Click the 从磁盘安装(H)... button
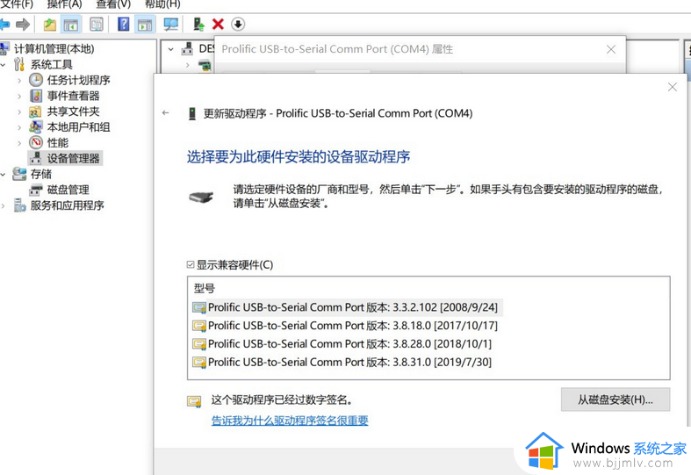 [x=615, y=399]
